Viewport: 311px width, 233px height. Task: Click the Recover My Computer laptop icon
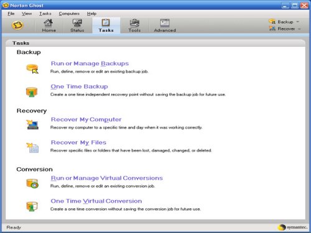[x=32, y=124]
